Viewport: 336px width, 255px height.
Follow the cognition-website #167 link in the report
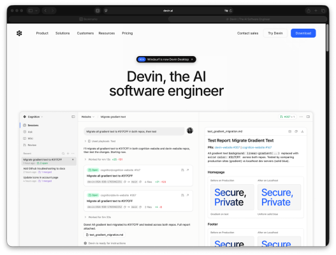point(257,147)
